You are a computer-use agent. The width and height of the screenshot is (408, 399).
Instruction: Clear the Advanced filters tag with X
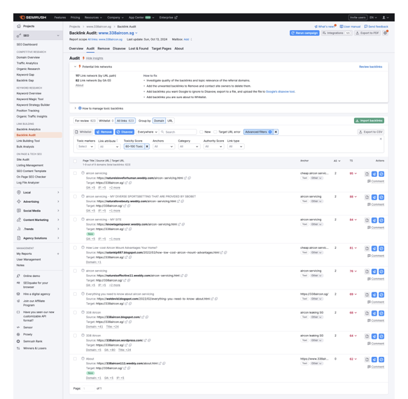point(276,132)
